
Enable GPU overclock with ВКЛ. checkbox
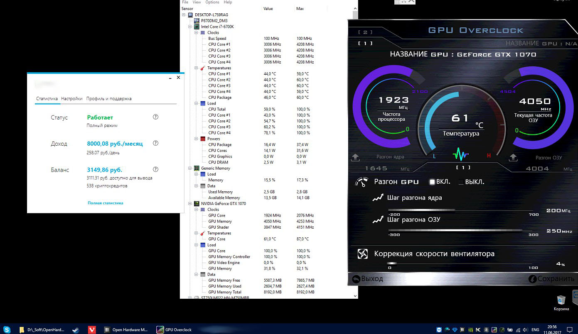(432, 182)
